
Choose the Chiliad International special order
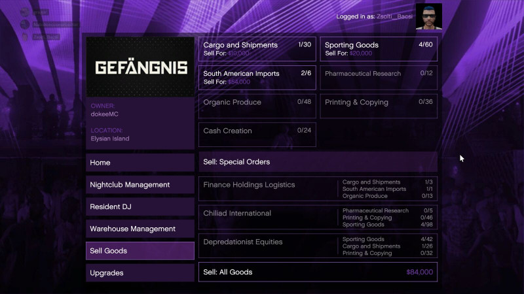click(318, 218)
